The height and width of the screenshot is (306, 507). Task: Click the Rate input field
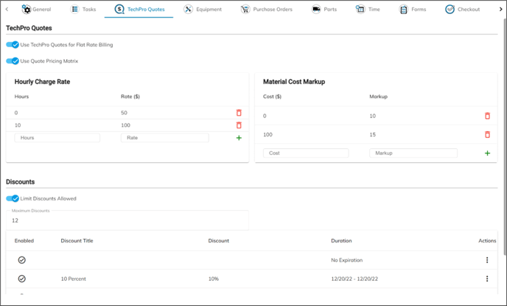(x=165, y=138)
